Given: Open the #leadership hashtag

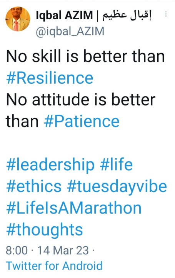Looking at the screenshot, I should [50, 165].
